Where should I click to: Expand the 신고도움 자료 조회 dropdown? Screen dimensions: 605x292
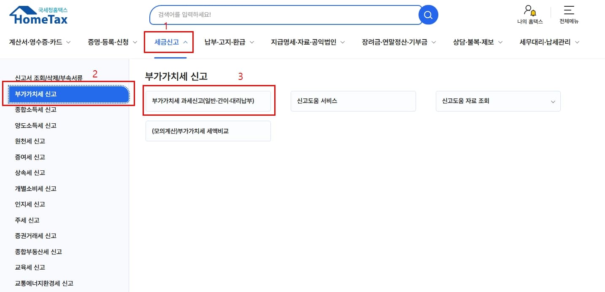coord(553,101)
